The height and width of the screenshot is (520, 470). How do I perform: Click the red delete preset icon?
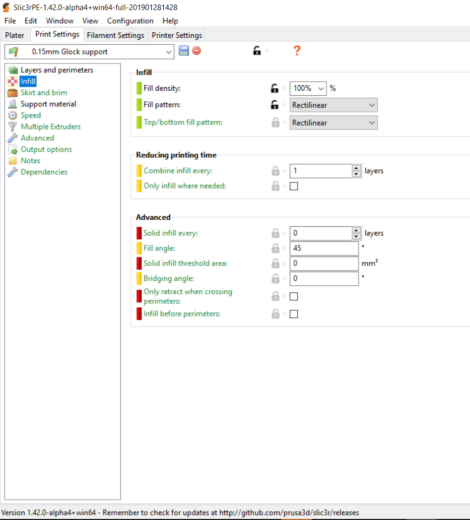click(x=196, y=51)
